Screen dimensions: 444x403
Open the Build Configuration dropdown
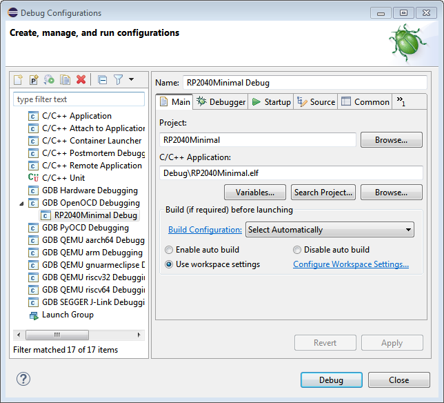coord(330,230)
